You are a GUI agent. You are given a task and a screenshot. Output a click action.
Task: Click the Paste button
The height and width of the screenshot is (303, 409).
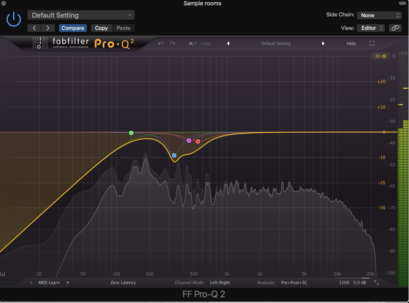pos(123,28)
